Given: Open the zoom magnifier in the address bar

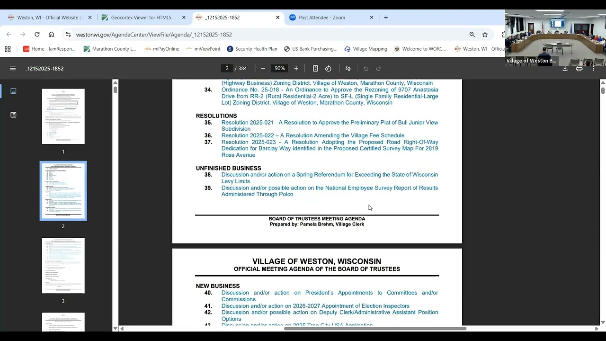Looking at the screenshot, I should click(472, 35).
